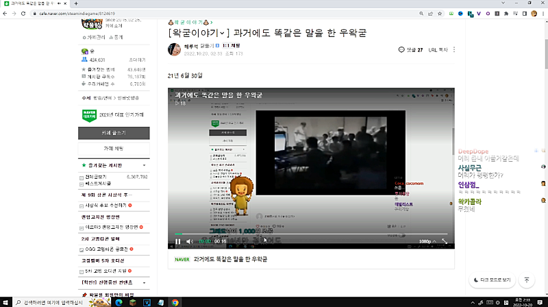The image size is (548, 307).
Task: Open a new browser tab
Action: [76, 3]
